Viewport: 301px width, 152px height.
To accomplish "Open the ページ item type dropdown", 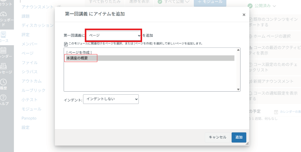I will tap(113, 35).
